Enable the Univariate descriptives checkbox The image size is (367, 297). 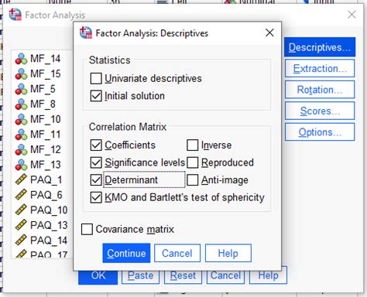96,79
